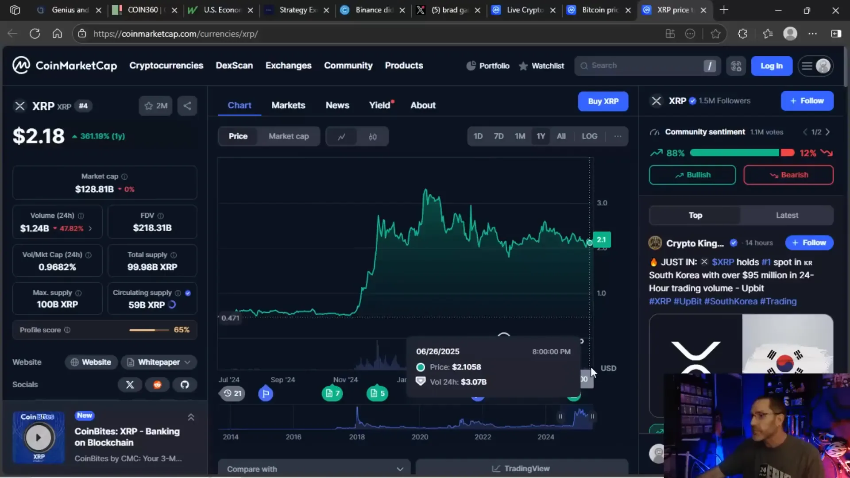Image resolution: width=850 pixels, height=478 pixels.
Task: Open the XRP Website link
Action: [91, 362]
